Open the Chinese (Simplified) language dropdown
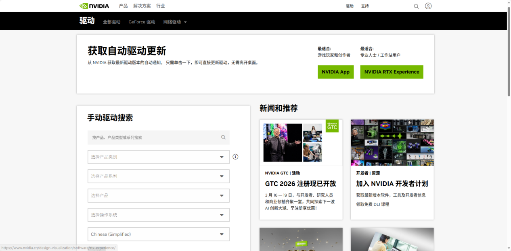 [158, 234]
